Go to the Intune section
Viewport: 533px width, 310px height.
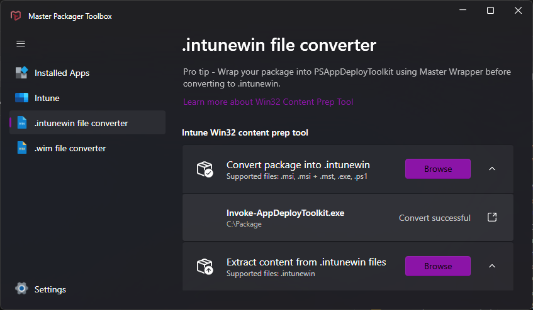(x=87, y=97)
